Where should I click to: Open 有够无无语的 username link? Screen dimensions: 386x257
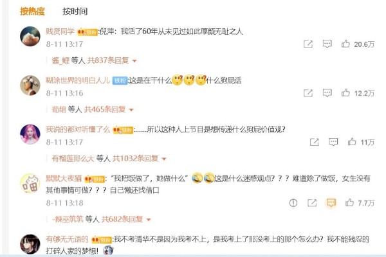pos(67,239)
